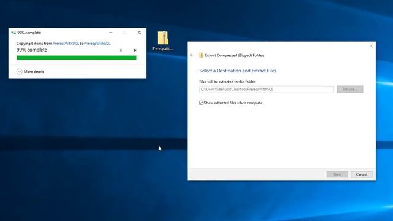The width and height of the screenshot is (393, 221).
Task: Click the green copy progress bar
Action: pos(77,58)
